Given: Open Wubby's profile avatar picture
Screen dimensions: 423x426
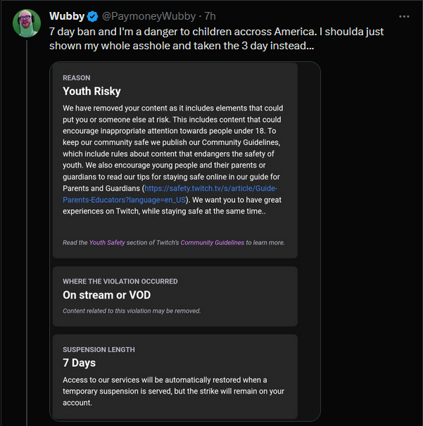Looking at the screenshot, I should coord(27,23).
